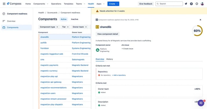Click Front End Wizards owner team

tap(80, 54)
